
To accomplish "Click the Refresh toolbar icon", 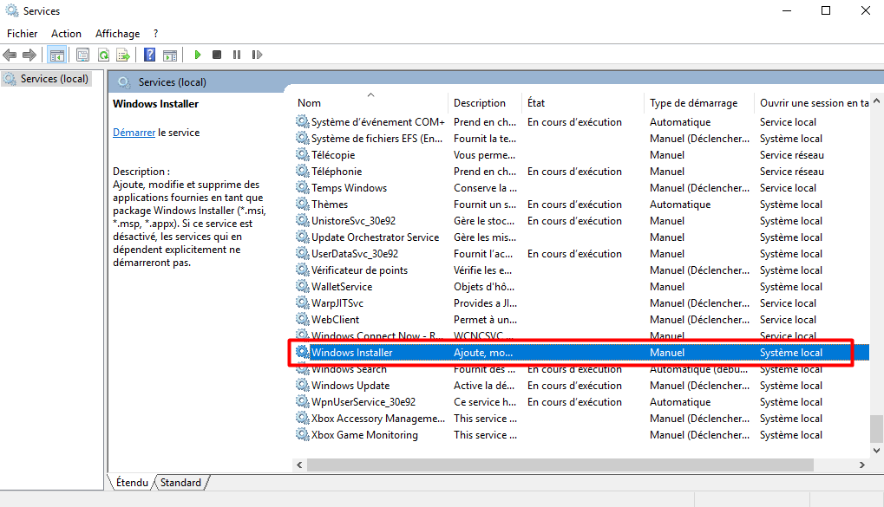I will (x=103, y=55).
